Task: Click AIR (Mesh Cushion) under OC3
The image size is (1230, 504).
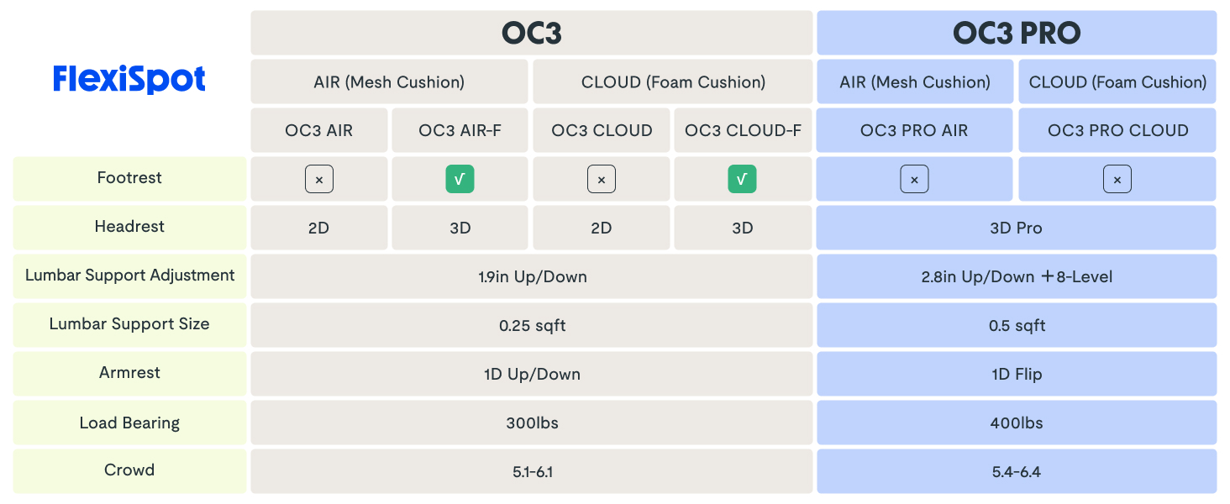Action: click(x=389, y=81)
